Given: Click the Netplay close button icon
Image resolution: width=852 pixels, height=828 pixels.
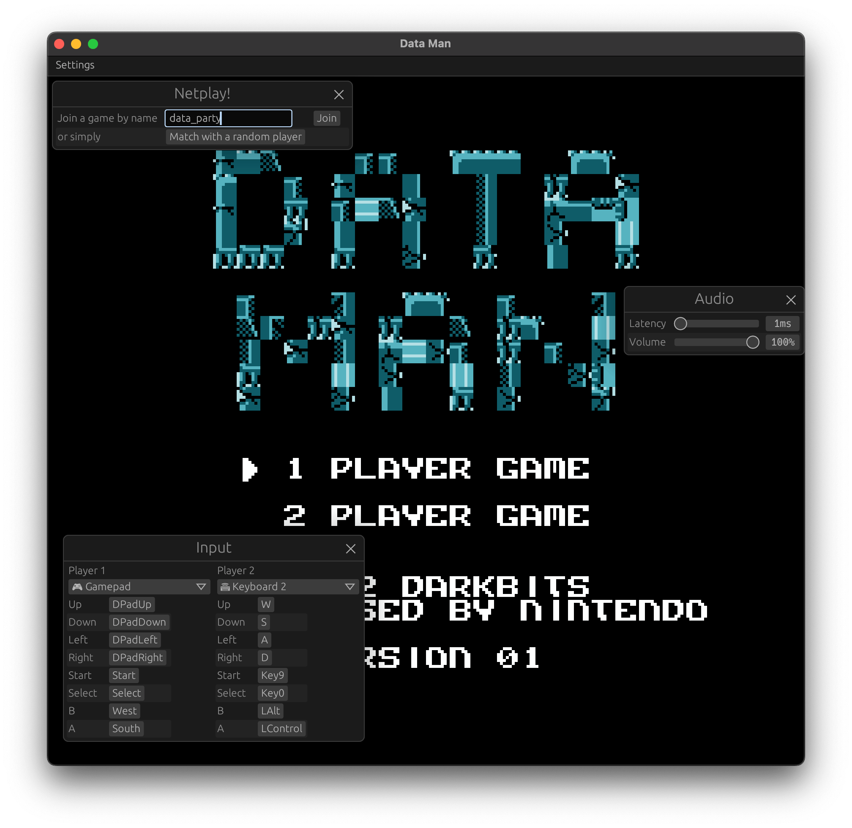Looking at the screenshot, I should click(339, 94).
